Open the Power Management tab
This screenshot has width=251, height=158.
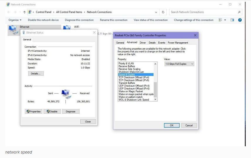178,43
